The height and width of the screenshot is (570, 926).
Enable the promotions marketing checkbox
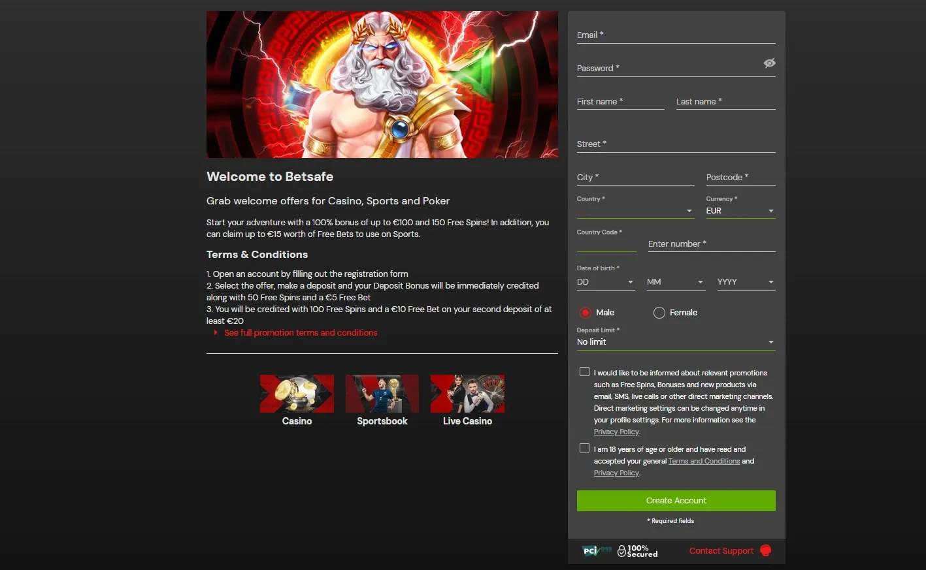(584, 371)
